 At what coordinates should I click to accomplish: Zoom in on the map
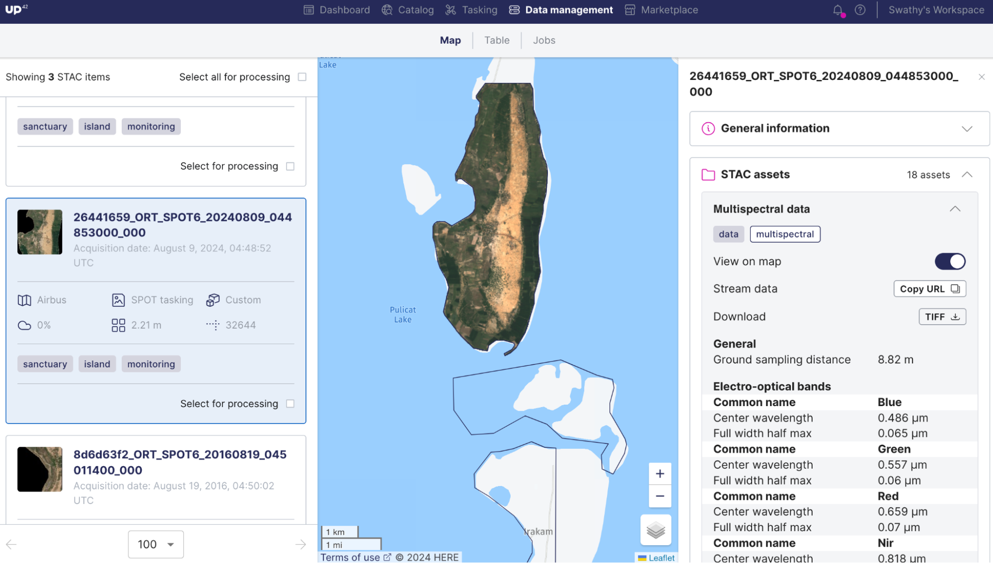(660, 474)
